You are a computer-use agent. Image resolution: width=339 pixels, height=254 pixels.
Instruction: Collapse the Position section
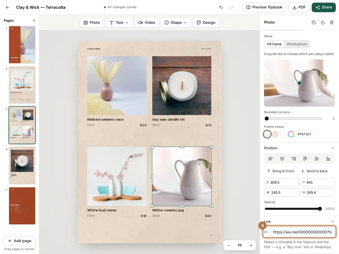point(333,148)
